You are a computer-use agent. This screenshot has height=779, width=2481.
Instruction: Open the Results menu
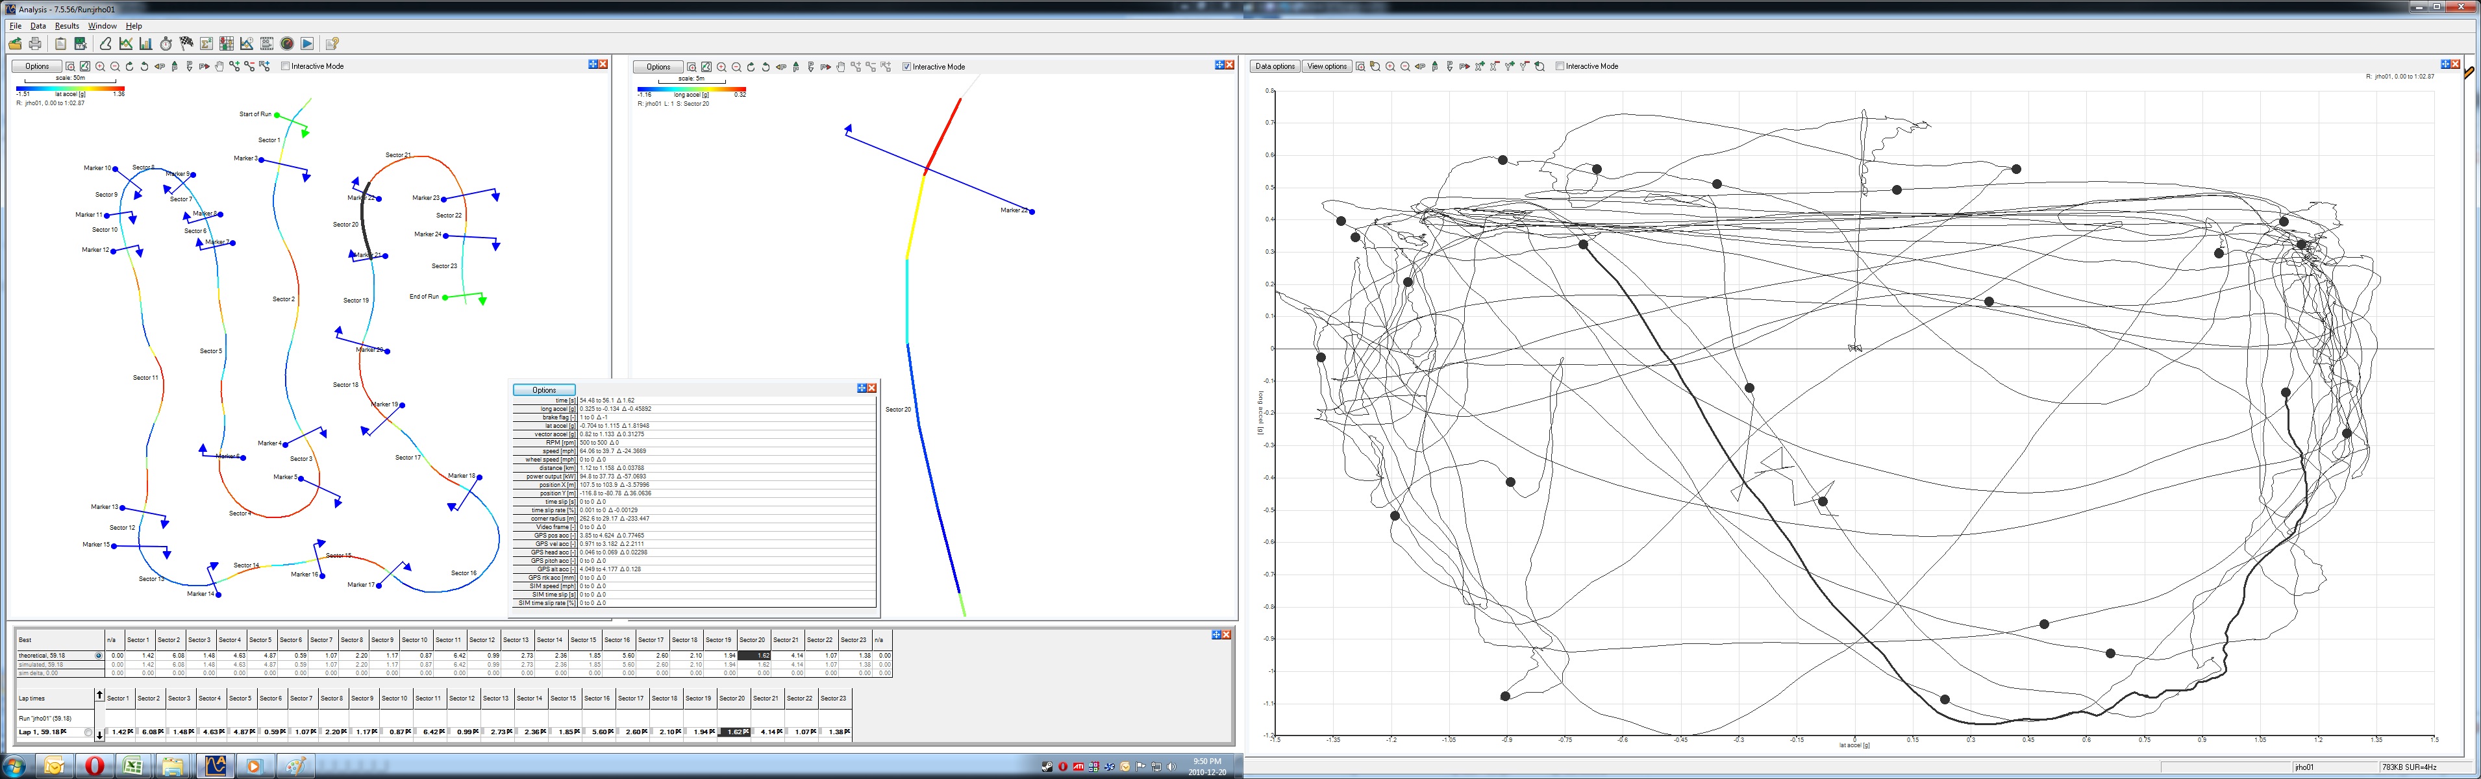click(66, 26)
